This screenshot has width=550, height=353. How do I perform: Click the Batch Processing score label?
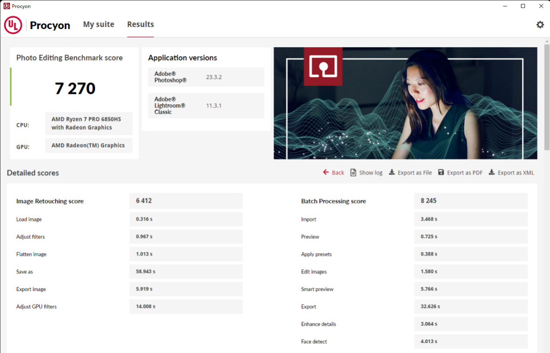pos(334,201)
